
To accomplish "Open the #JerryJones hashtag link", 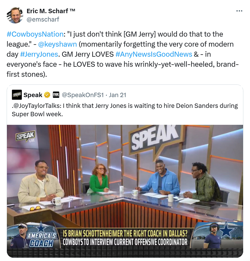I will click(x=39, y=54).
